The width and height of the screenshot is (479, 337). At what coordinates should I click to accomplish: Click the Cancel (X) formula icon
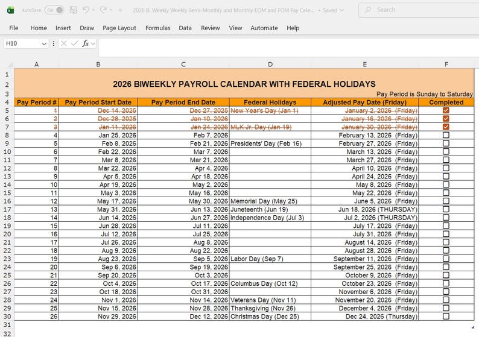(64, 43)
